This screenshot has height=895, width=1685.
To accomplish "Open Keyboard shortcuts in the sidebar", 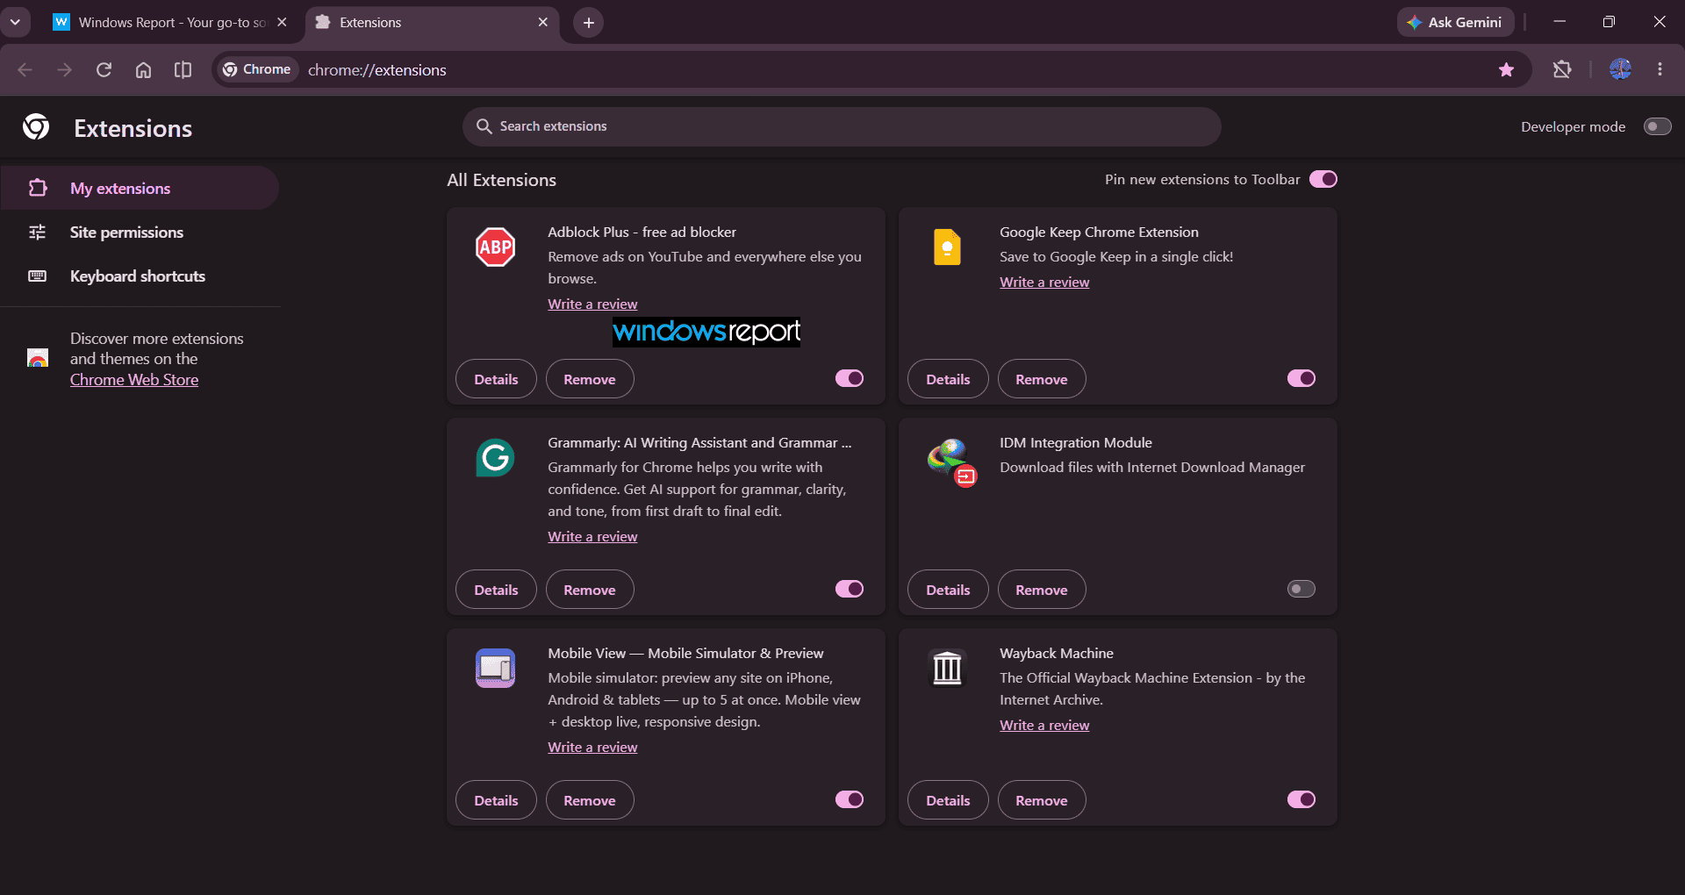I will point(140,276).
